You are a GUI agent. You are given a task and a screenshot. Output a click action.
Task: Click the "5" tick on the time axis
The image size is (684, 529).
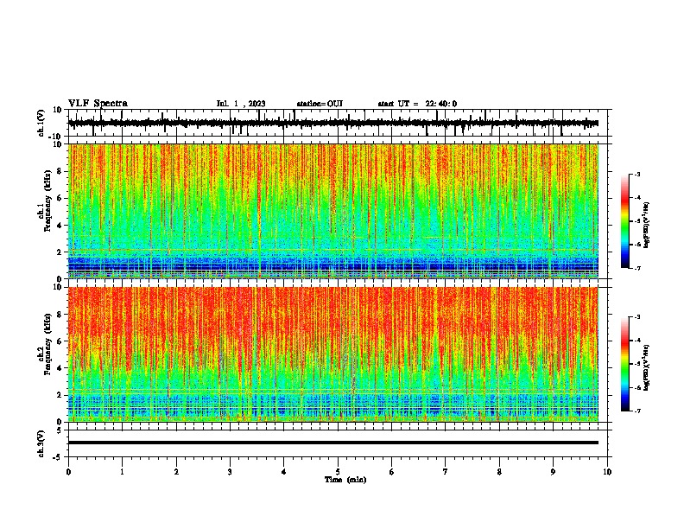[338, 472]
